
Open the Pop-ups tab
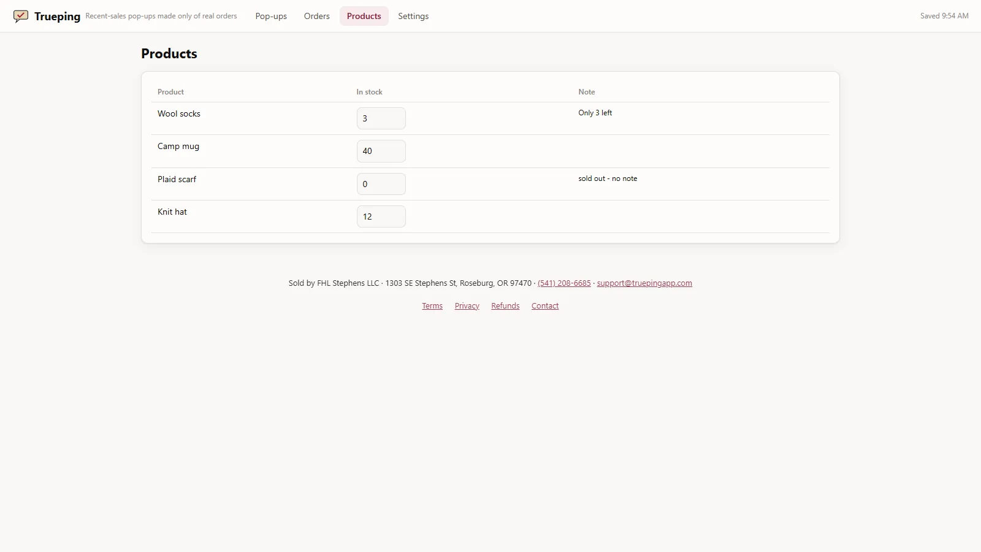[x=271, y=16]
